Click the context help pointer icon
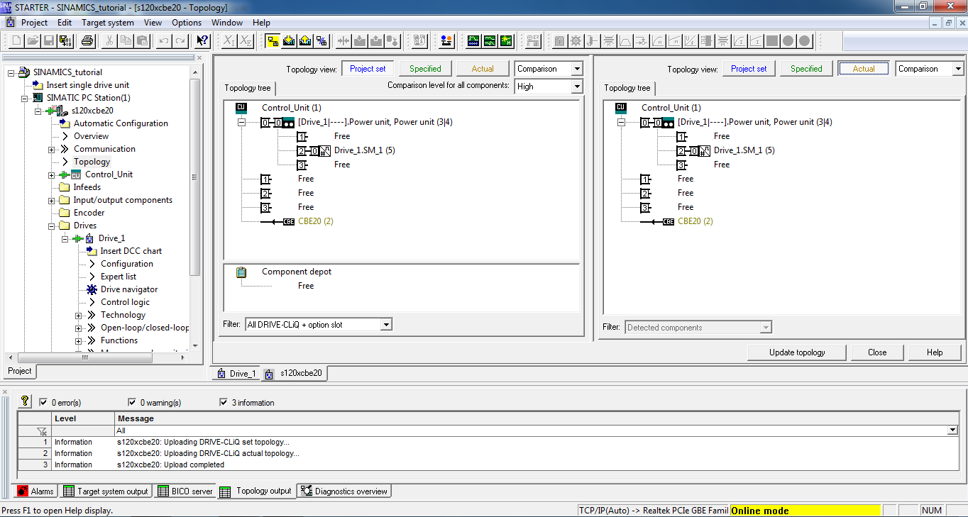The image size is (968, 517). coord(202,40)
